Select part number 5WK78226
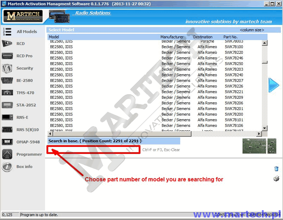This screenshot has width=283, height=220. [x=234, y=86]
